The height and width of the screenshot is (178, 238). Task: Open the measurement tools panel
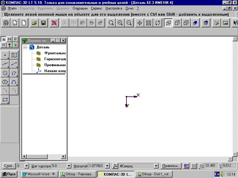[10, 45]
